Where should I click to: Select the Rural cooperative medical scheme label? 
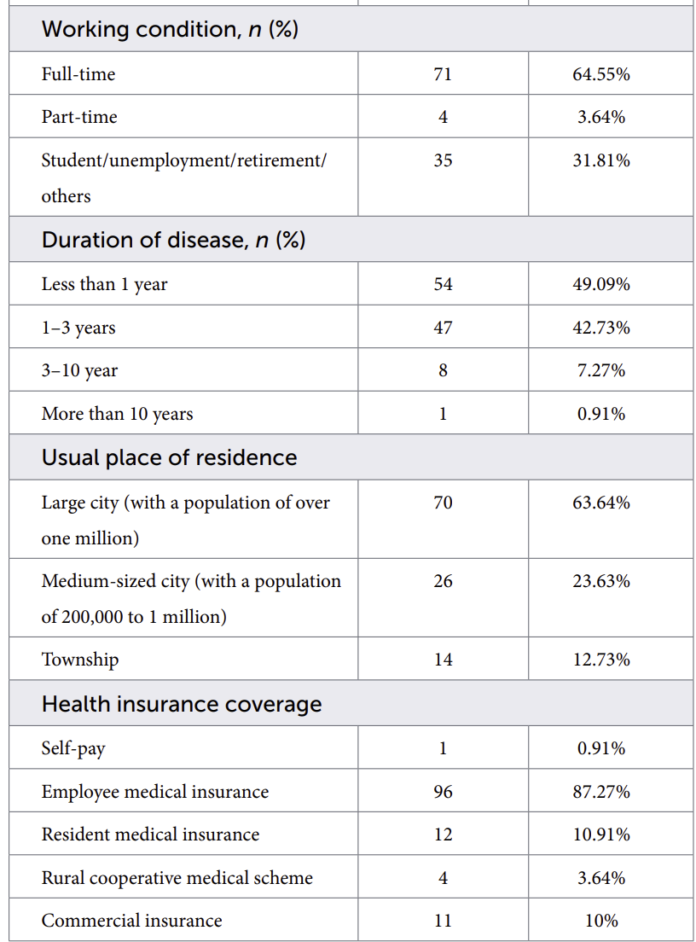tap(177, 878)
